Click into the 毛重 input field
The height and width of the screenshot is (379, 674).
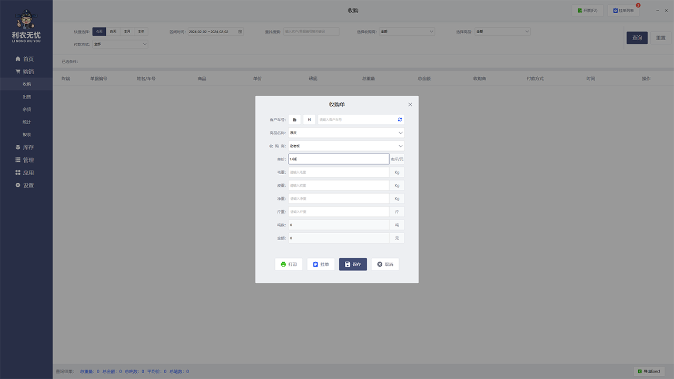pyautogui.click(x=339, y=172)
